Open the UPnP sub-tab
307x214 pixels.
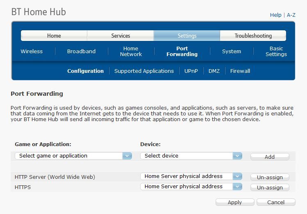pos(191,71)
